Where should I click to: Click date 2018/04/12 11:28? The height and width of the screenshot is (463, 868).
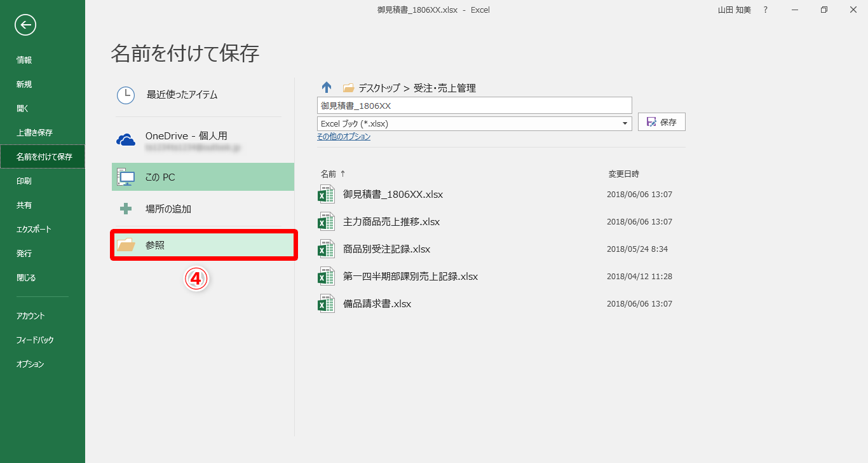point(639,276)
